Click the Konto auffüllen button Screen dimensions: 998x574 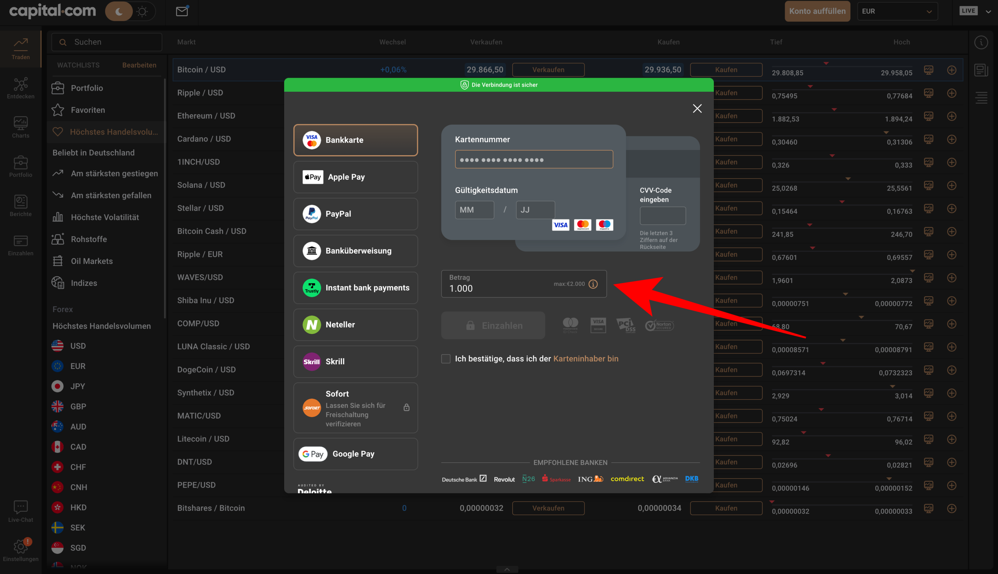tap(817, 11)
